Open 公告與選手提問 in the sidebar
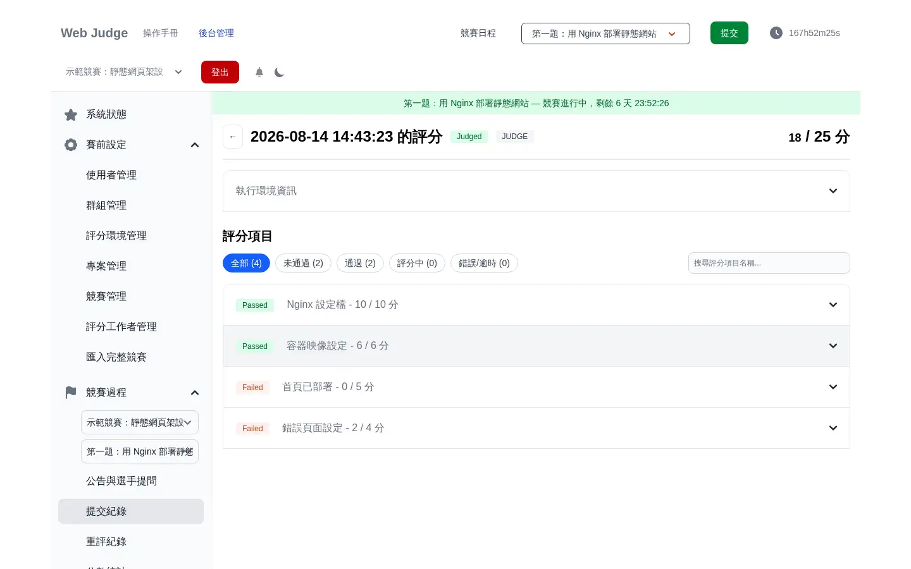Viewport: 911px width, 569px height. (131, 481)
